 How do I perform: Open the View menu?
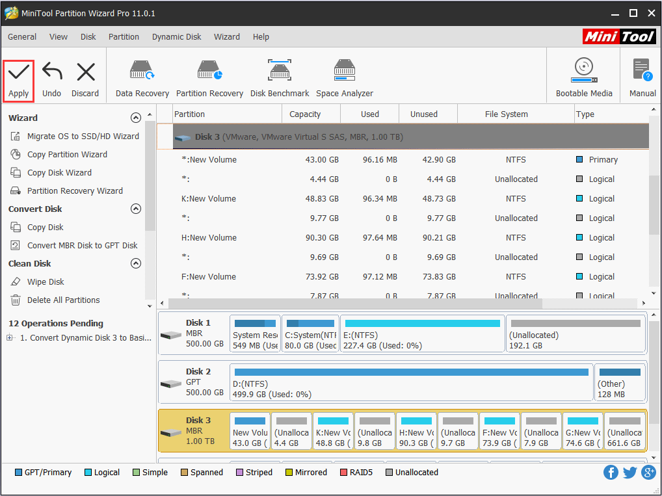click(x=59, y=36)
